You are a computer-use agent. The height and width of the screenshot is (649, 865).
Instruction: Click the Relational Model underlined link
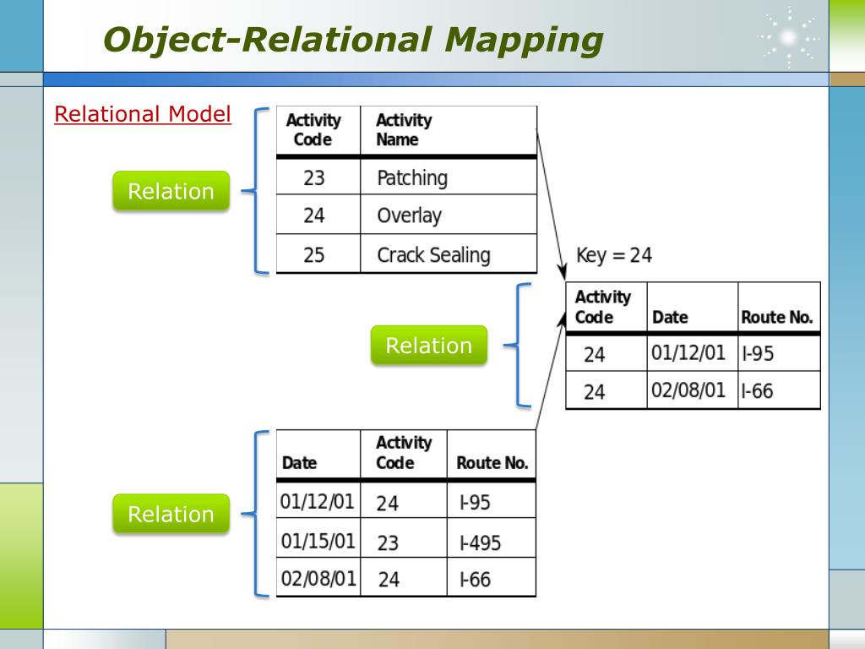coord(142,114)
